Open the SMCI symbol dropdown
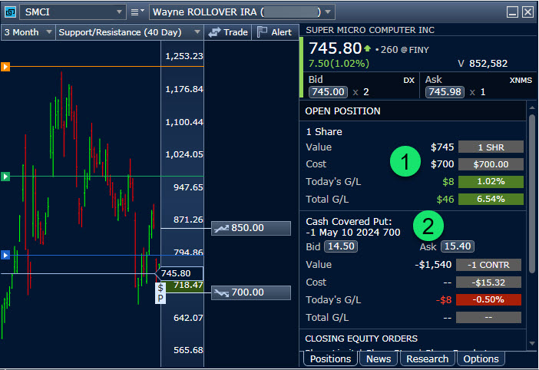Screen dimensions: 539x370 pyautogui.click(x=118, y=12)
